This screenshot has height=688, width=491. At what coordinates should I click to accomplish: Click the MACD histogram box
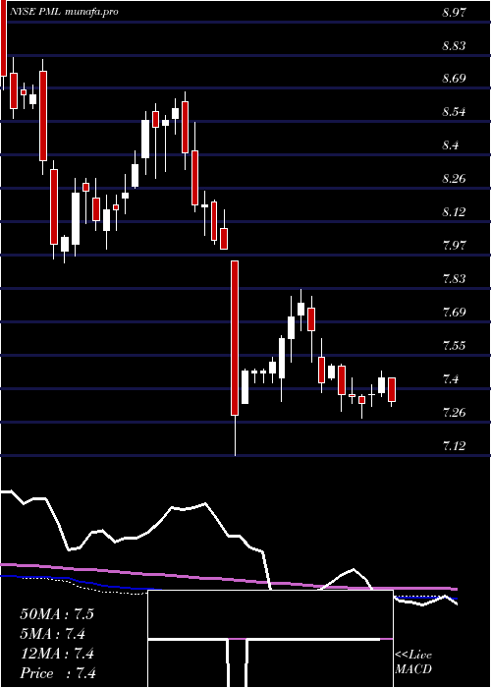pos(270,639)
